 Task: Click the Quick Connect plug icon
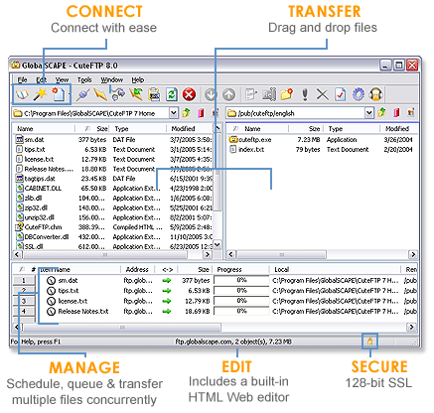82,95
